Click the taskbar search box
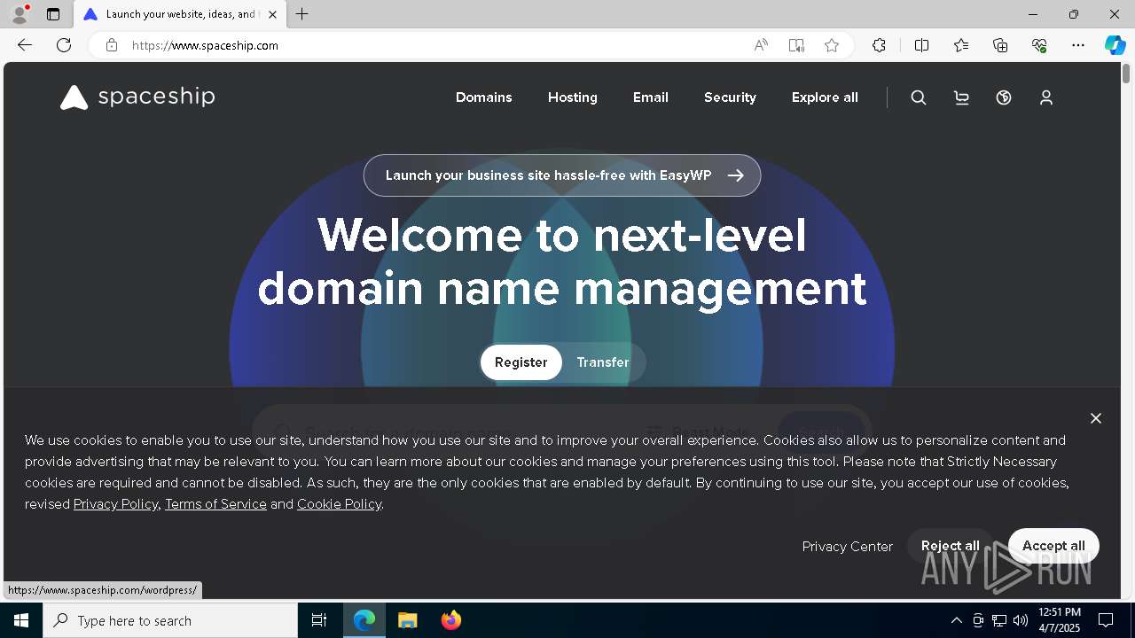 (x=170, y=620)
